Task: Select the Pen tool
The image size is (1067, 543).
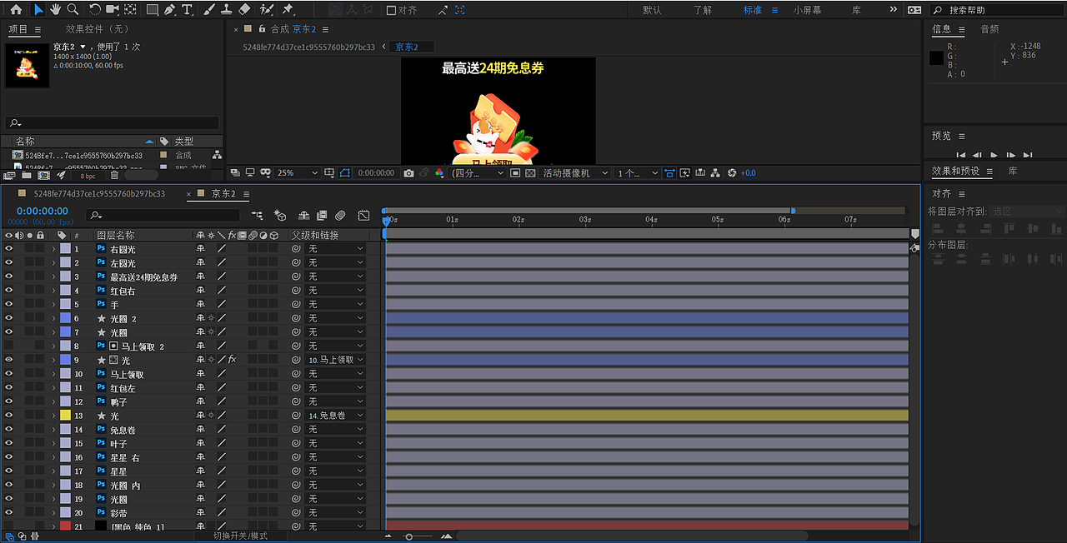Action: coord(170,10)
